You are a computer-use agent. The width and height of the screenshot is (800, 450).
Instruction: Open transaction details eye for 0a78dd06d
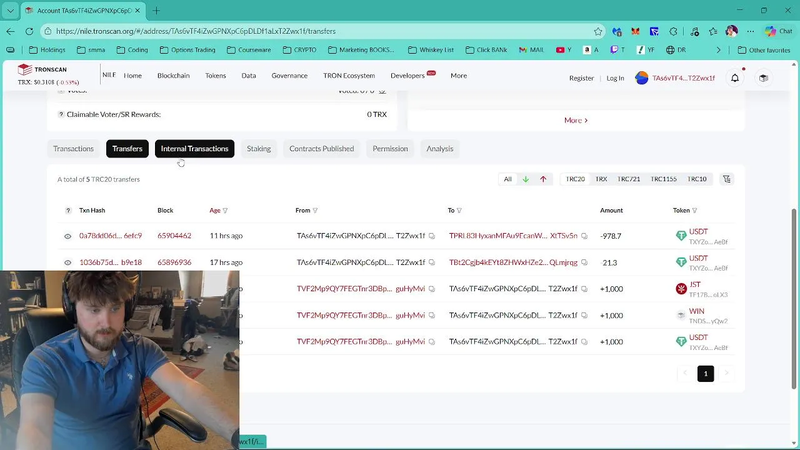67,236
